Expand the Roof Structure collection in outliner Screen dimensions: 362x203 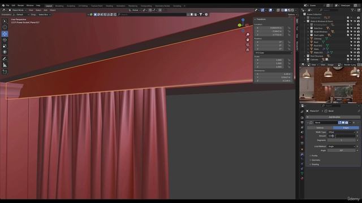tap(305, 56)
